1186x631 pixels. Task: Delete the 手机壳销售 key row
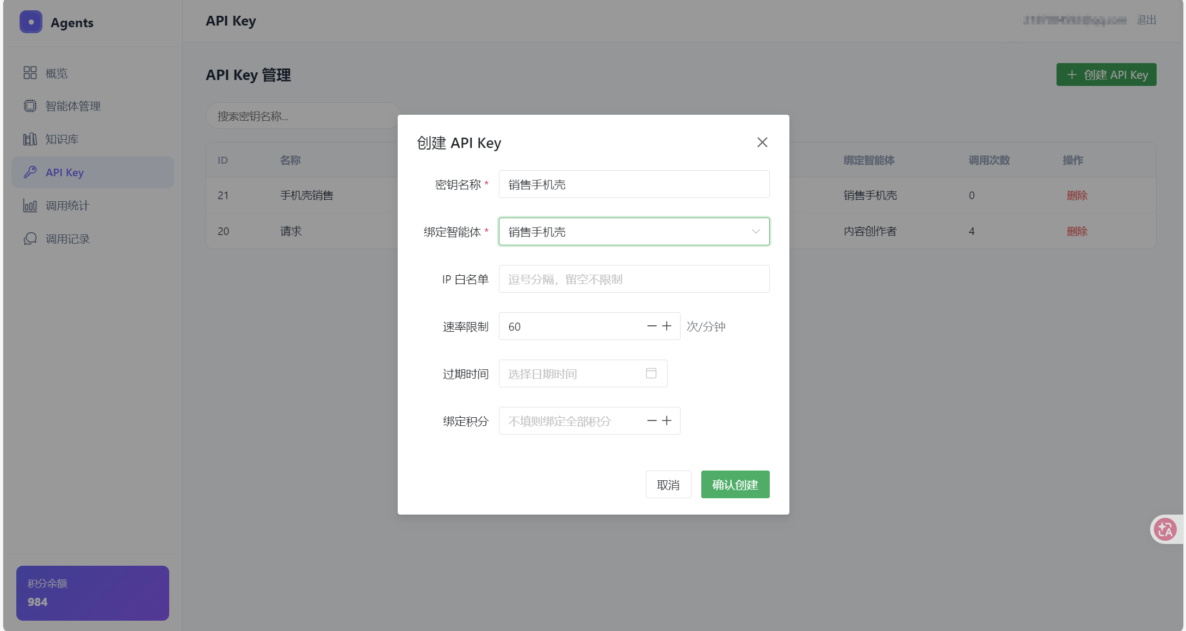1077,195
